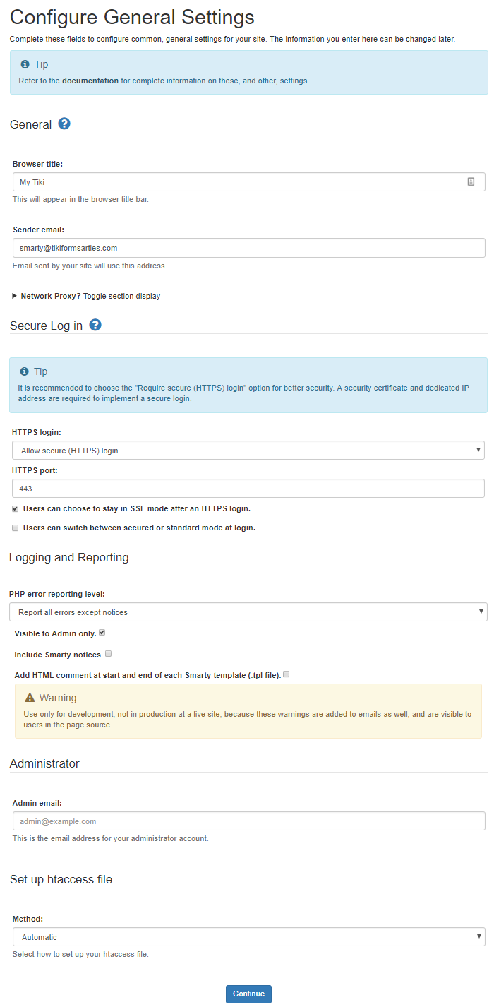Click the info icon in the top Tip box
The width and height of the screenshot is (494, 1007).
click(x=25, y=64)
